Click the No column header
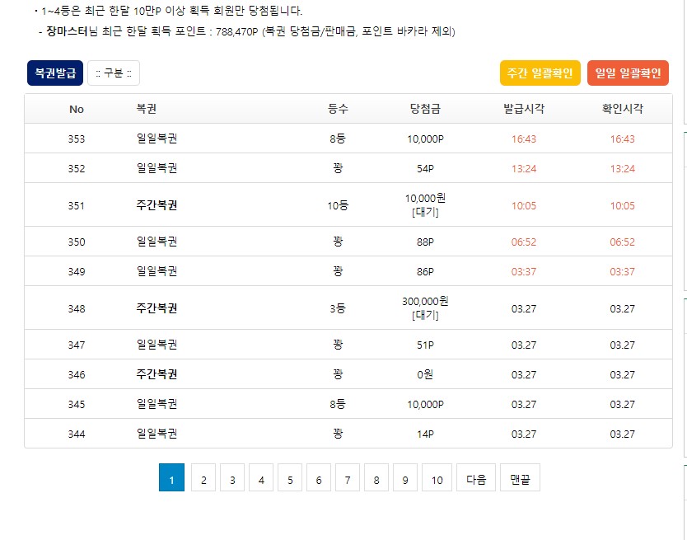The width and height of the screenshot is (687, 540). [77, 109]
